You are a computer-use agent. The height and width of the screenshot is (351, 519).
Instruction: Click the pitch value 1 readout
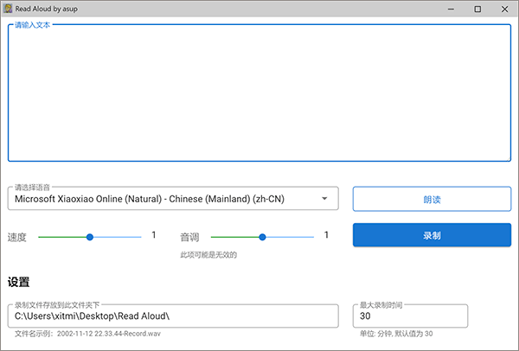[x=326, y=235]
